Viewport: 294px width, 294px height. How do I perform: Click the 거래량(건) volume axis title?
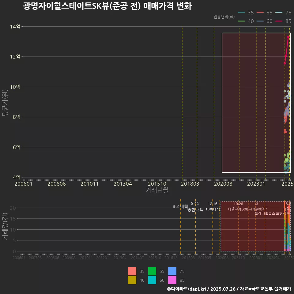click(5, 226)
